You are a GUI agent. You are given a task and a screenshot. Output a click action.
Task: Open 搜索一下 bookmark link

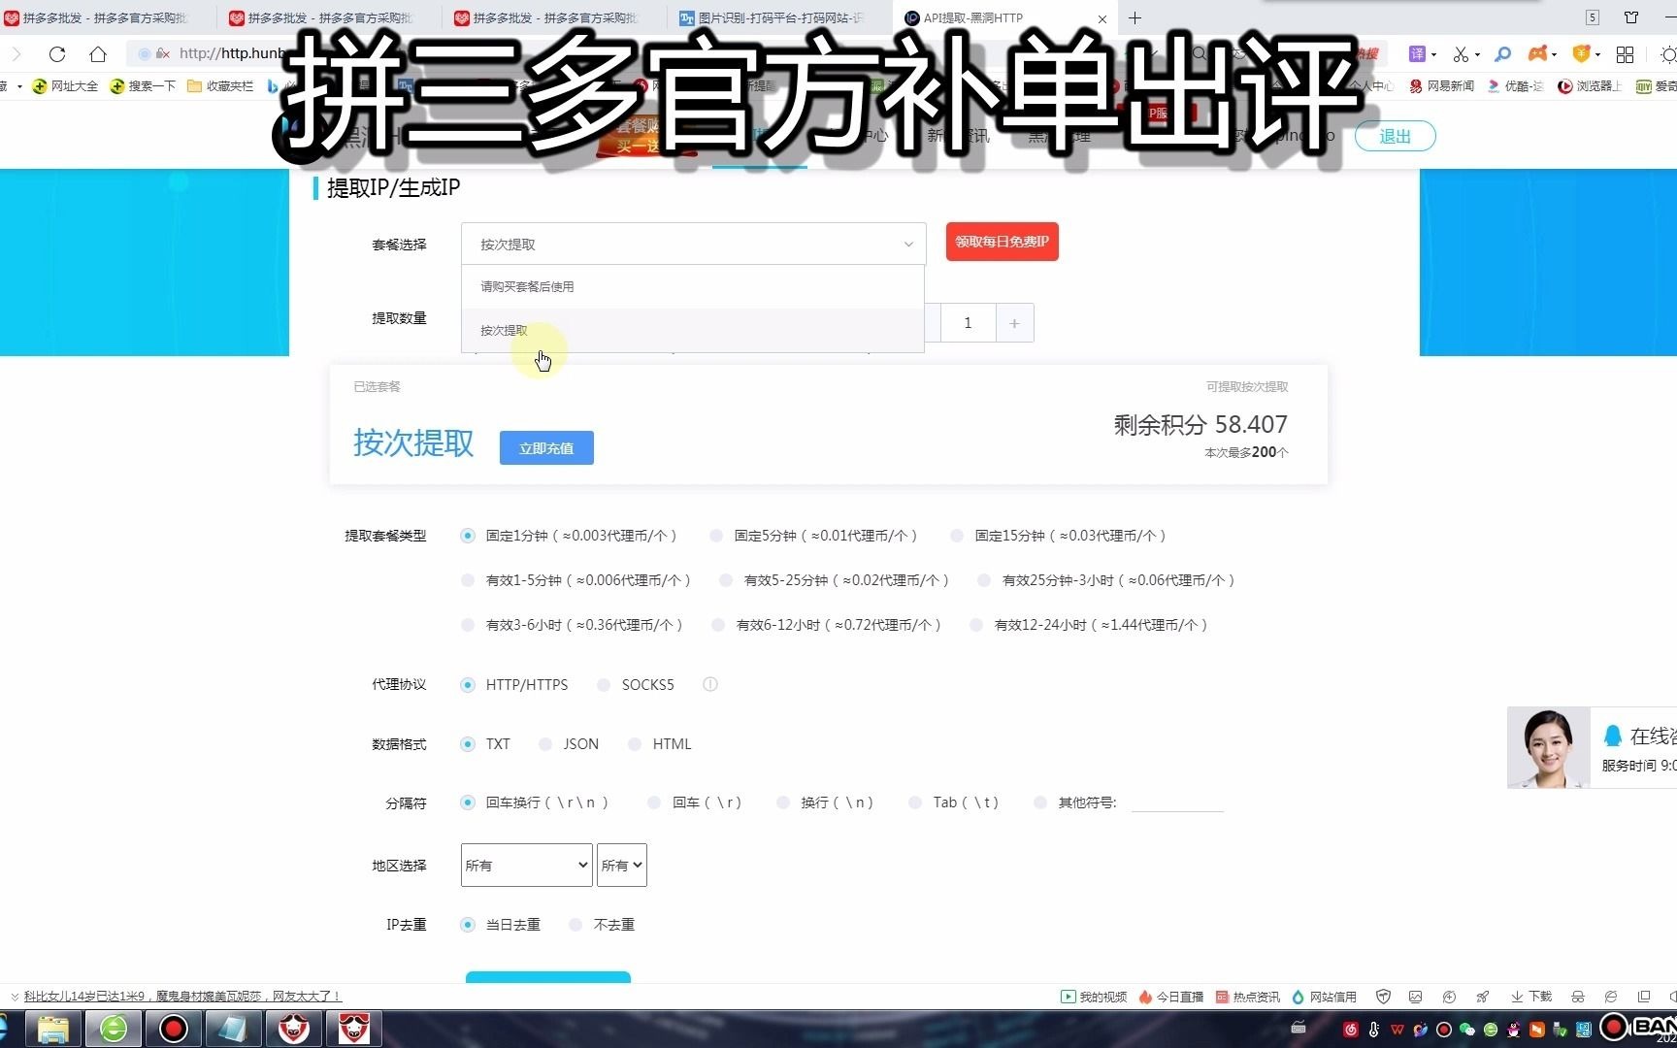pyautogui.click(x=143, y=86)
